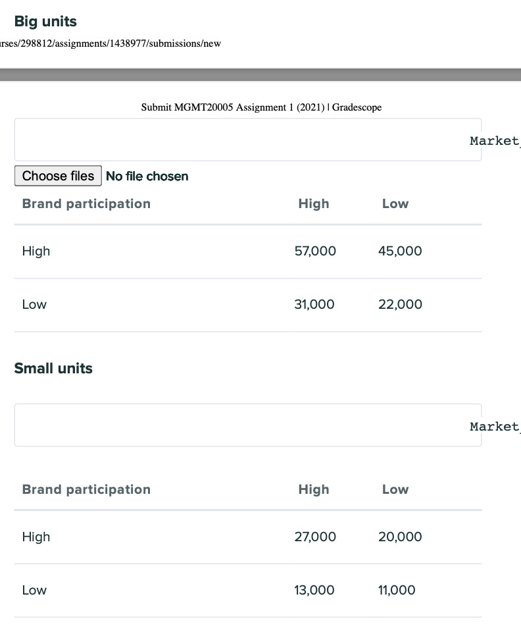
Task: Click the 31,000 cell
Action: pos(314,304)
